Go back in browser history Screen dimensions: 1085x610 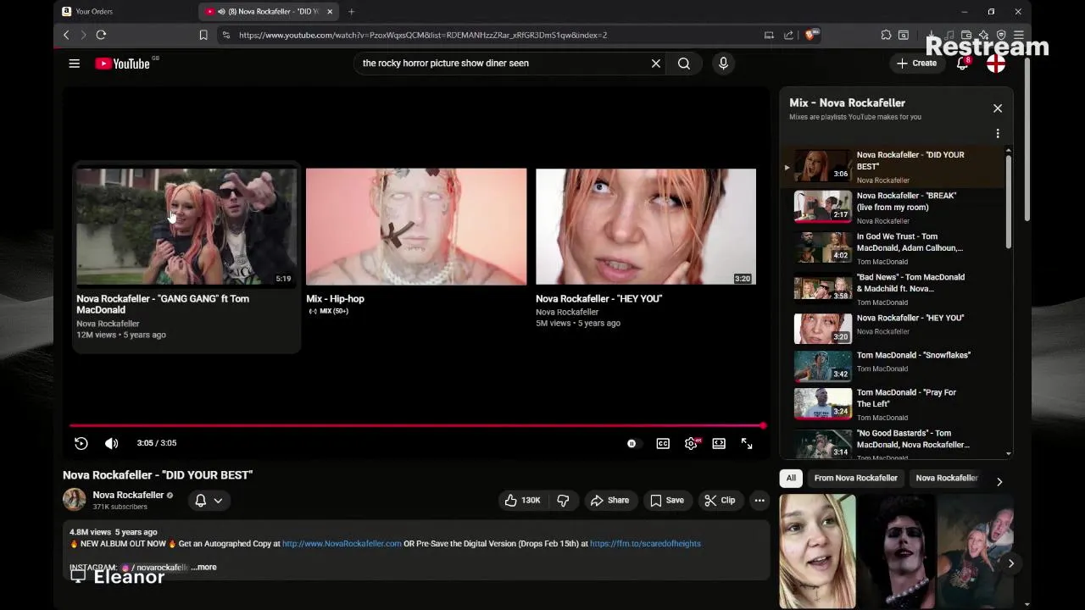(66, 35)
